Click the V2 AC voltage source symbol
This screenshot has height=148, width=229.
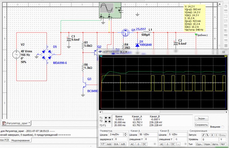(17, 55)
